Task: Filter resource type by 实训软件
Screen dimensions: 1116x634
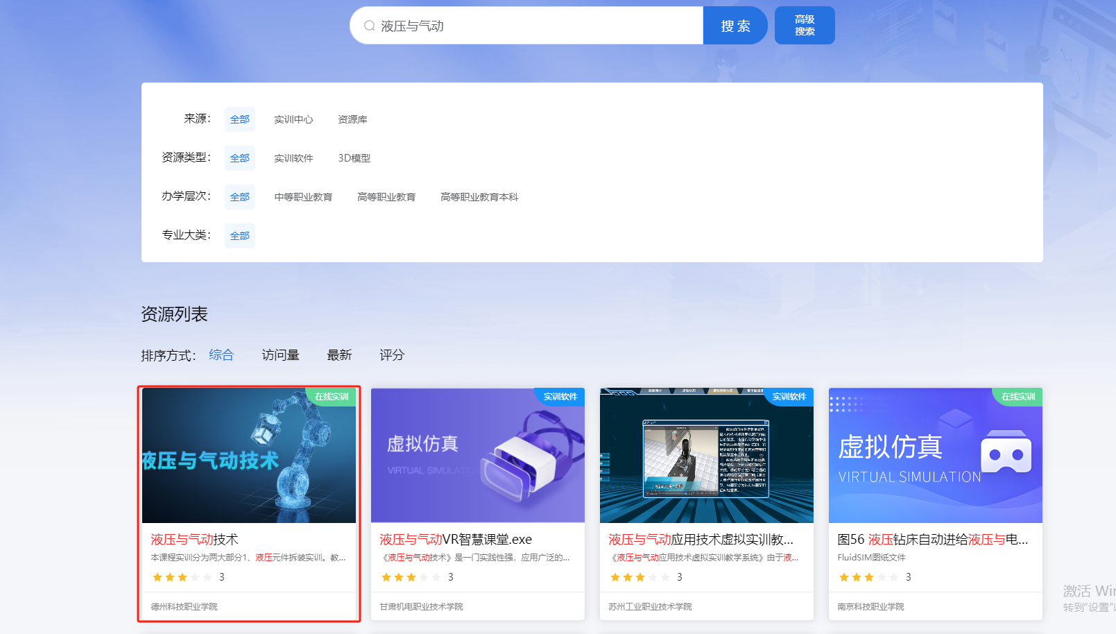Action: (x=293, y=158)
